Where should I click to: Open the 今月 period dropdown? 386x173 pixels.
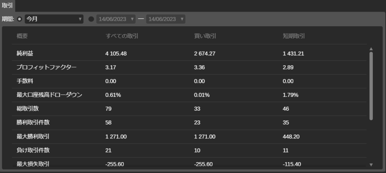coord(54,19)
